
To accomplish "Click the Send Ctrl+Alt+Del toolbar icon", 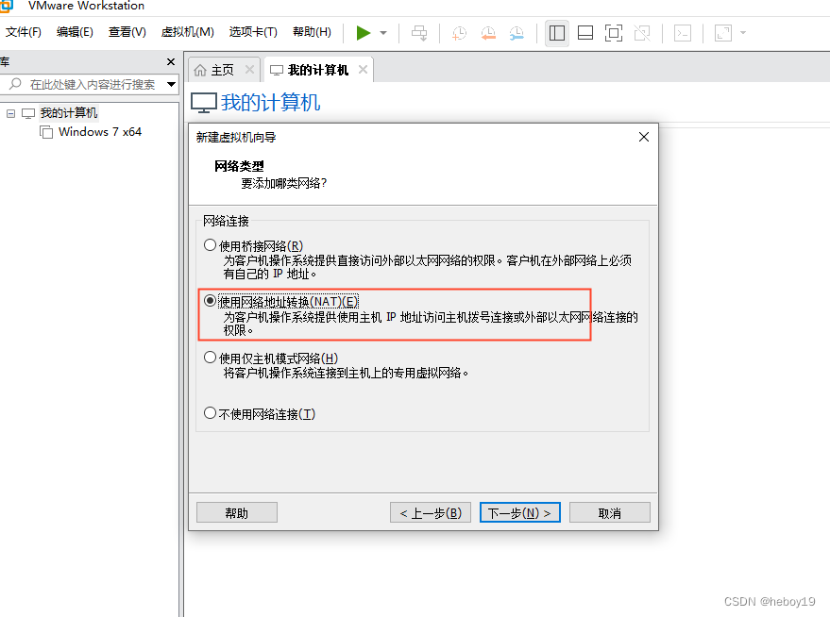I will pos(419,33).
